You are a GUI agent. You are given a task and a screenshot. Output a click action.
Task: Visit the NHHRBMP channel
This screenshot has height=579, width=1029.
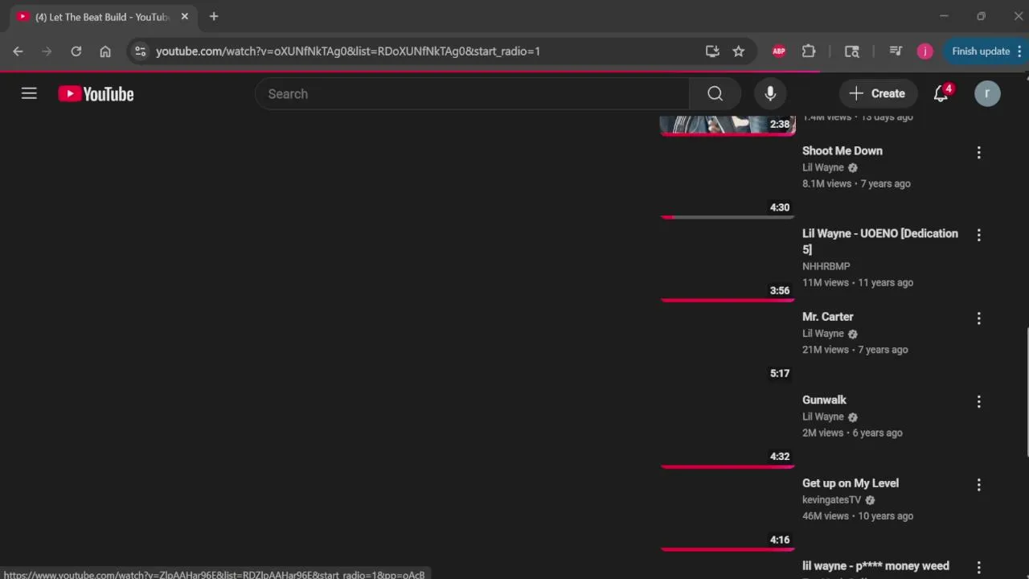point(826,266)
